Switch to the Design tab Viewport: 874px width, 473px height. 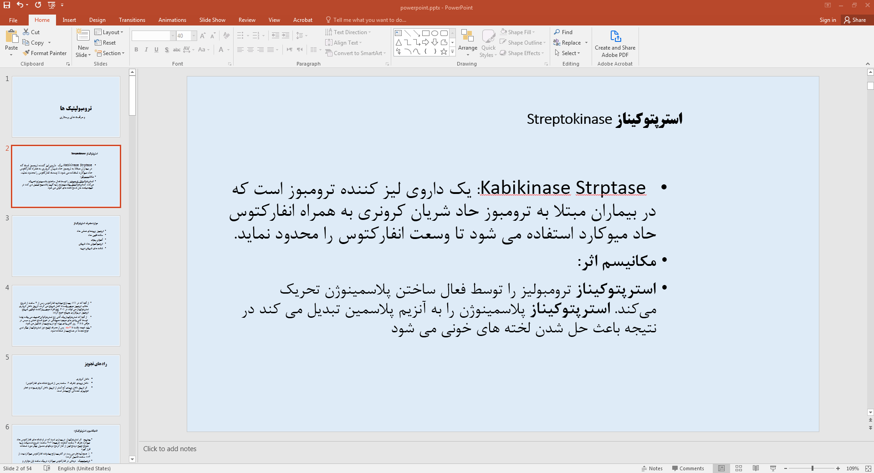(97, 20)
